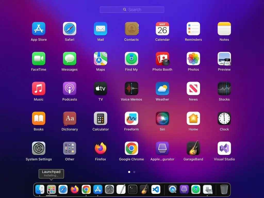Open Safari from the Dock
The height and width of the screenshot is (198, 264).
63,189
